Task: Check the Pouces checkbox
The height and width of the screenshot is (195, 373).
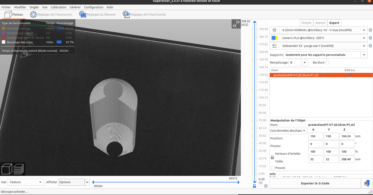Action: [273, 168]
